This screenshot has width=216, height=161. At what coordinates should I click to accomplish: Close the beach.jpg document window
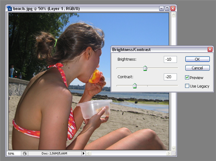pos(173,9)
